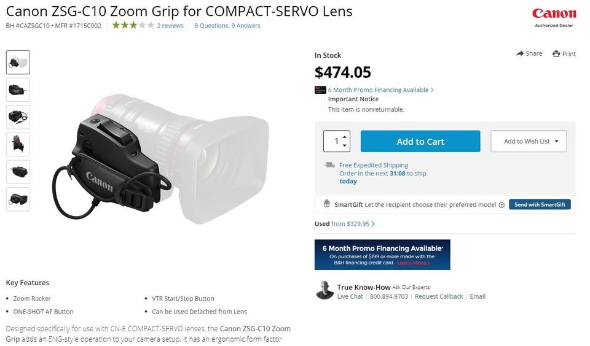Click the True Know-How expert avatar
Screen dimensions: 590x346
coord(324,291)
